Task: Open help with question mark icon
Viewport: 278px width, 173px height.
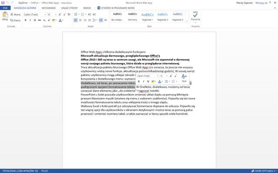Action: click(270, 3)
